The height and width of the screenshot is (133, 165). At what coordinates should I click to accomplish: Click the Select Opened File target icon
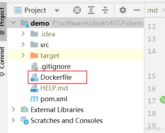[x=77, y=10]
